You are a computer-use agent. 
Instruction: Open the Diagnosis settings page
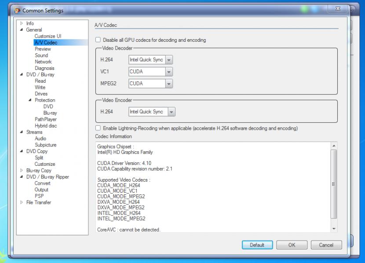(44, 68)
